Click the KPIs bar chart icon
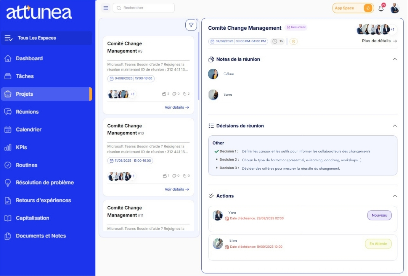Screen dimensions: 408x276 pyautogui.click(x=8, y=148)
